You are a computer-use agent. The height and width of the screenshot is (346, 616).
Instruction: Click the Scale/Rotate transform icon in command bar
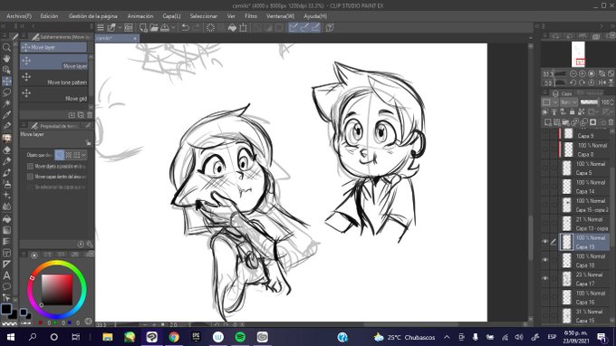tap(243, 27)
